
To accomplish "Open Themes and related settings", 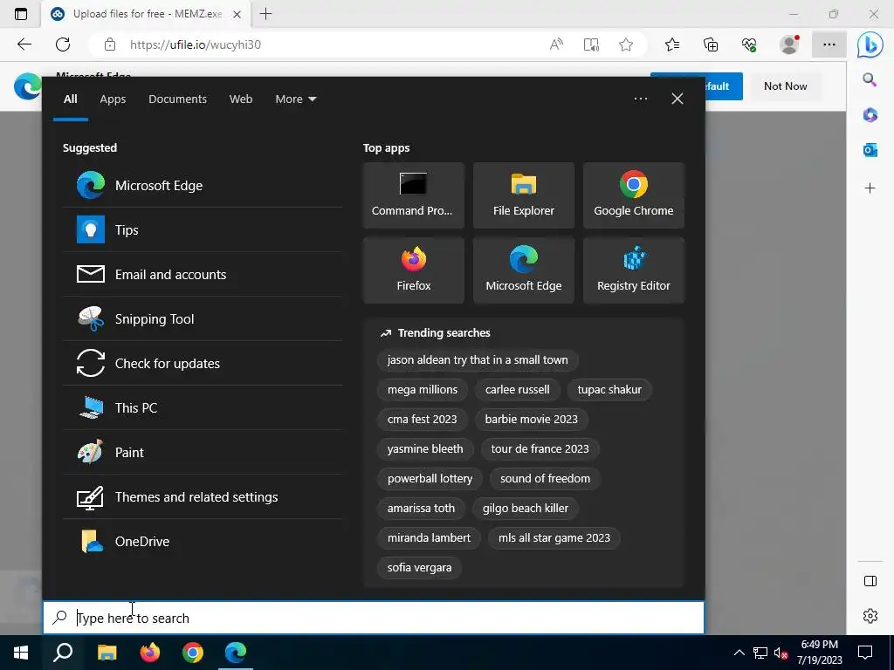I will pyautogui.click(x=203, y=496).
